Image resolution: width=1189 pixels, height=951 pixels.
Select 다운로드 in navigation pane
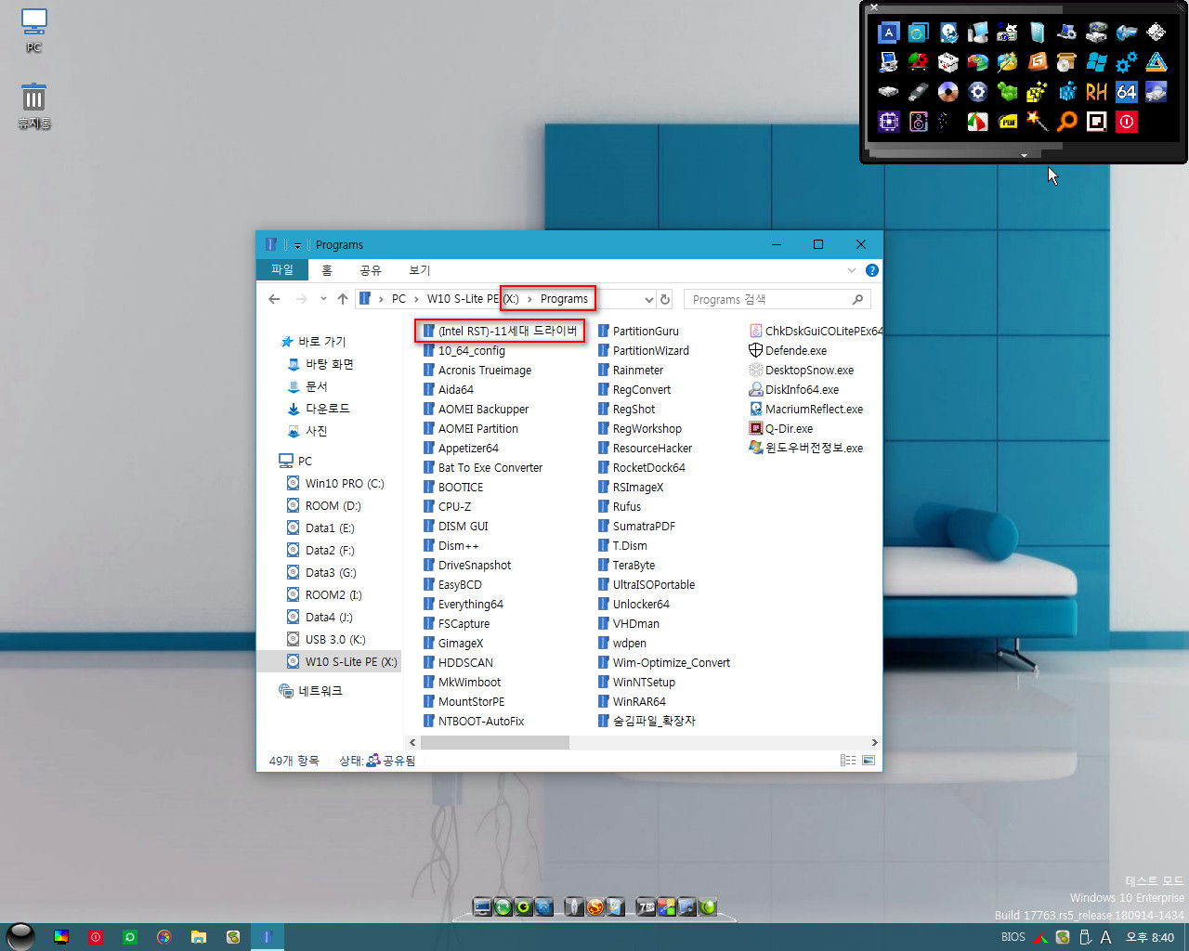(x=327, y=409)
